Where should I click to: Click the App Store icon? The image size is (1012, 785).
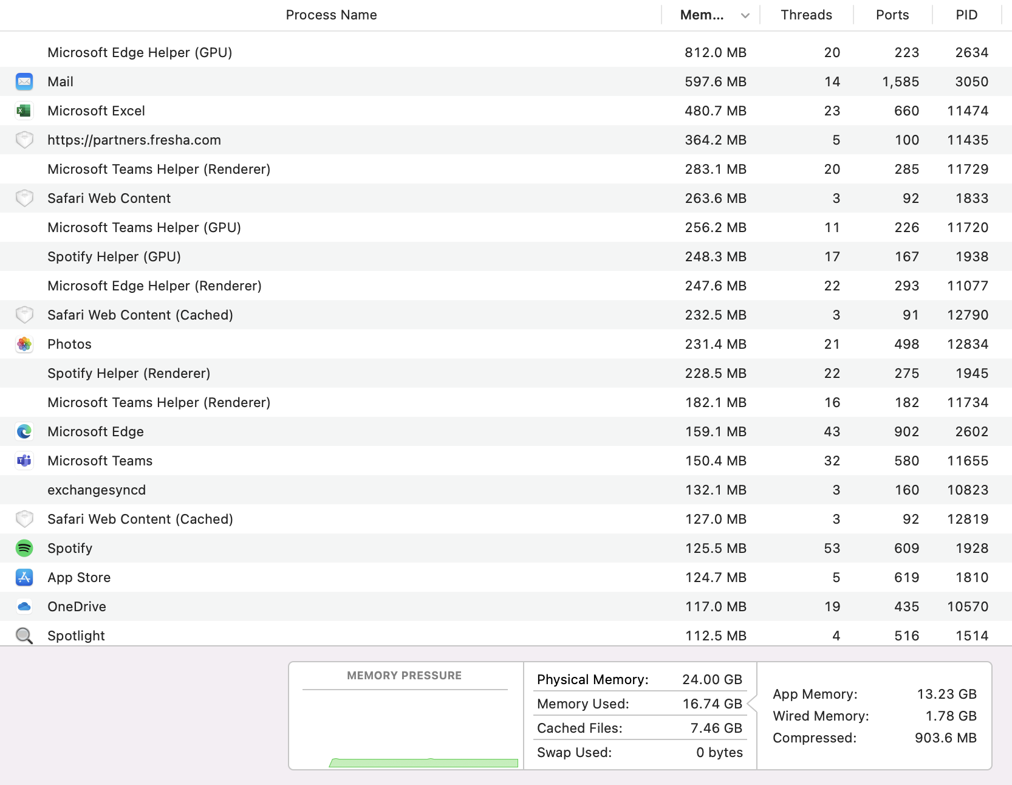click(24, 577)
